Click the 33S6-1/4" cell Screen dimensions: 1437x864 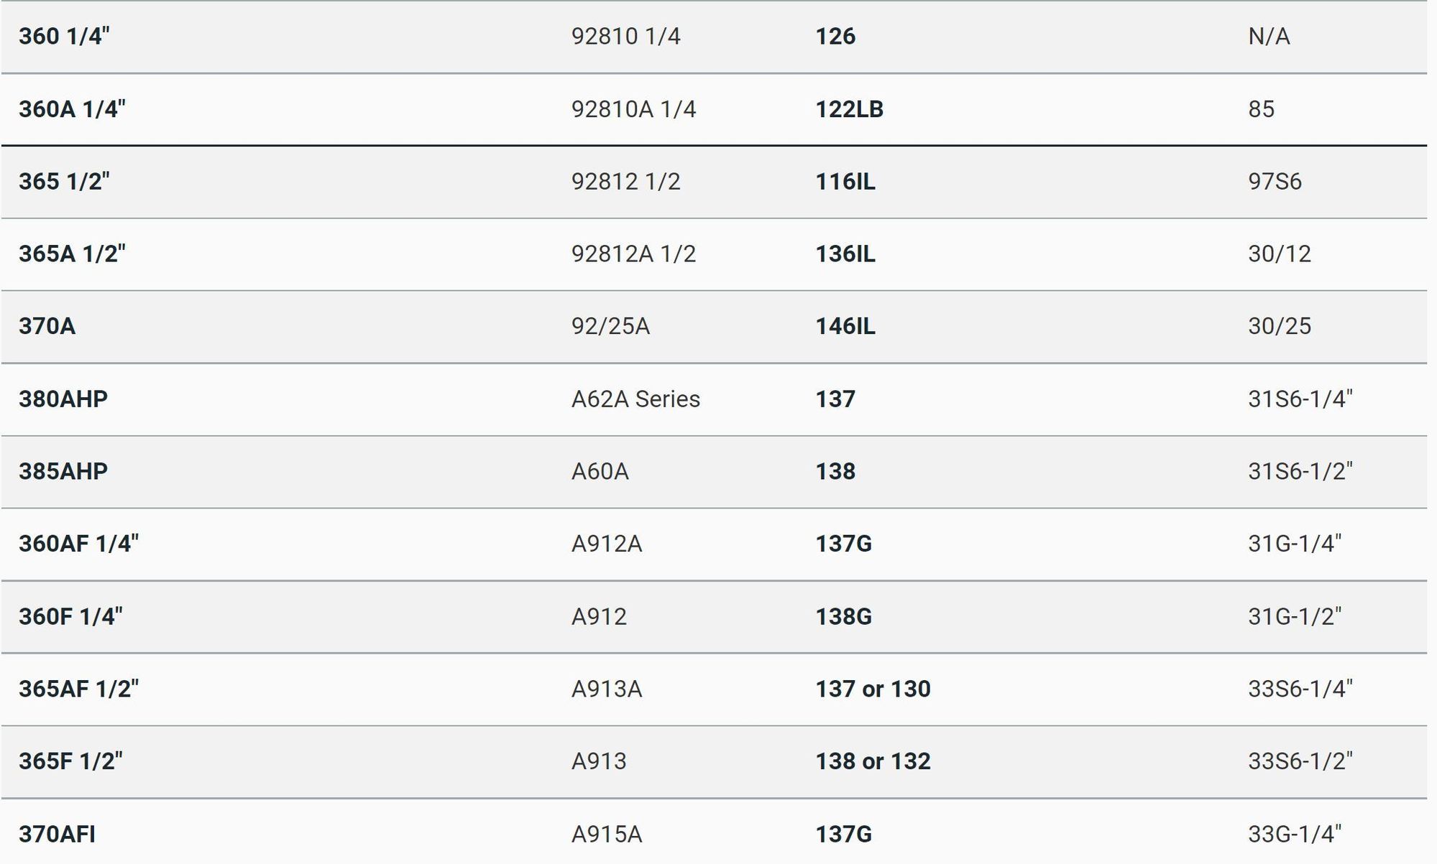pyautogui.click(x=1300, y=689)
